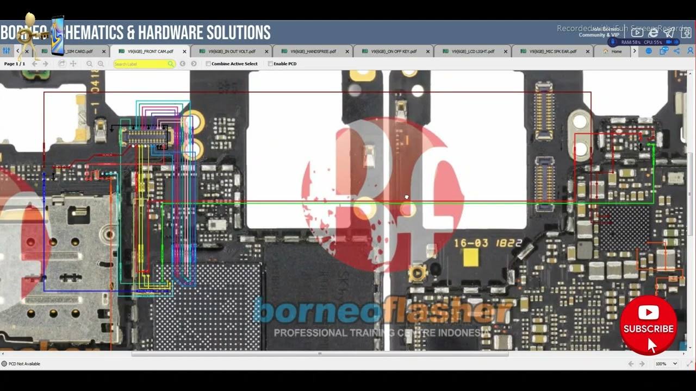Click the Join Borneo Community & VIP link

[x=599, y=32]
